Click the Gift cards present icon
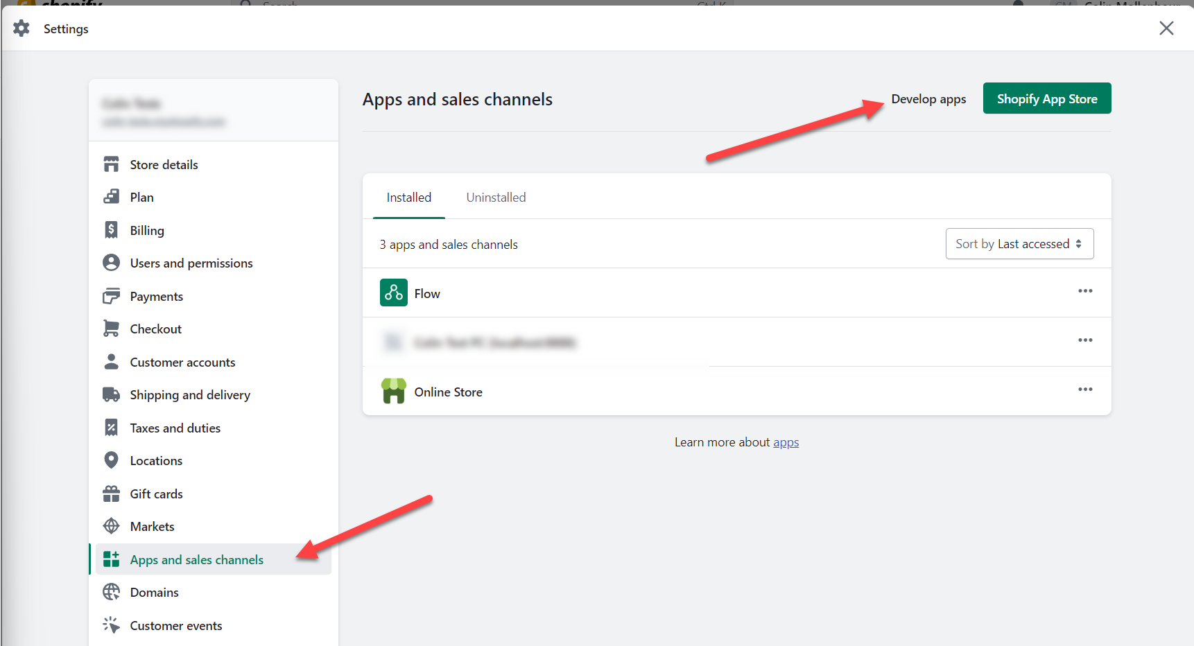 (111, 494)
